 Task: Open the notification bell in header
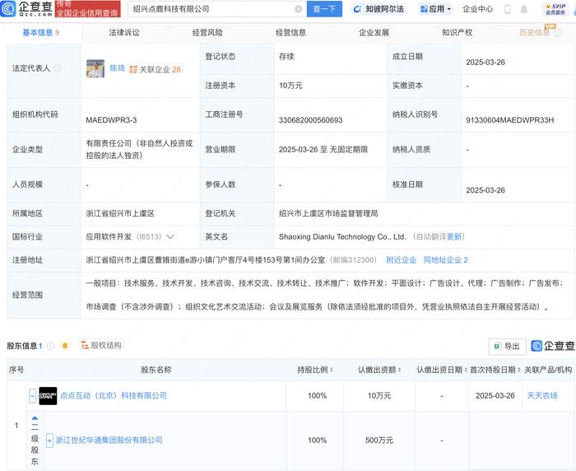tap(524, 9)
